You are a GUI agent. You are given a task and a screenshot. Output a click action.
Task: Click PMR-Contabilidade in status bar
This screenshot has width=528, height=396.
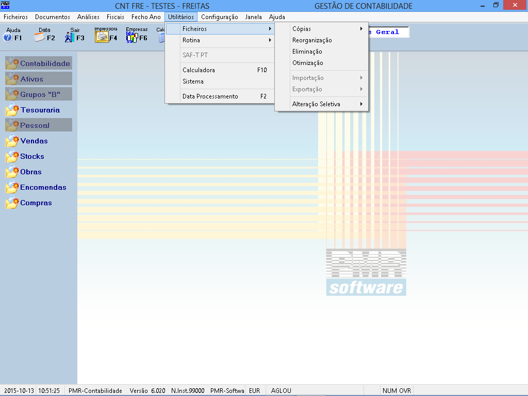point(95,391)
